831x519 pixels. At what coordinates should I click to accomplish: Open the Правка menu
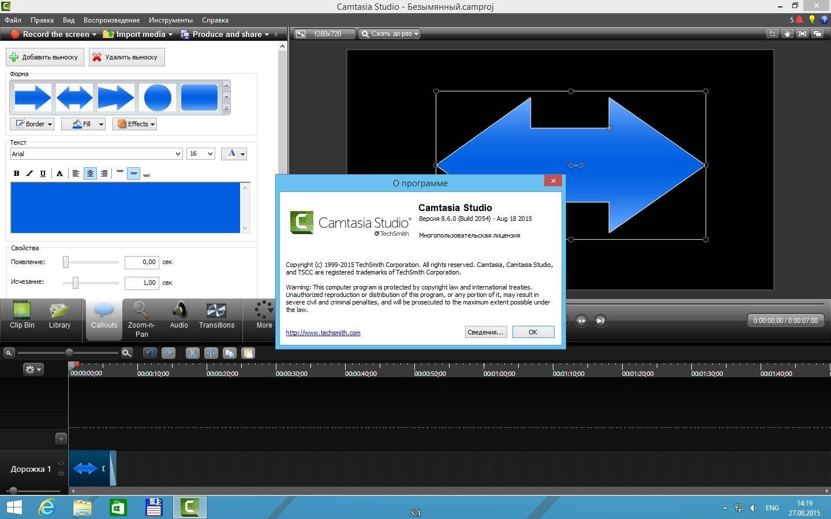[x=42, y=20]
